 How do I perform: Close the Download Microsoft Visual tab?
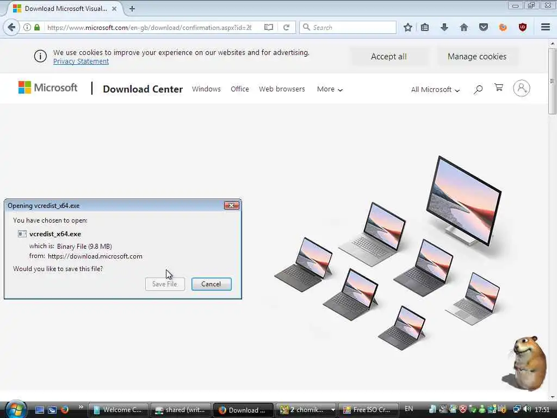[114, 9]
